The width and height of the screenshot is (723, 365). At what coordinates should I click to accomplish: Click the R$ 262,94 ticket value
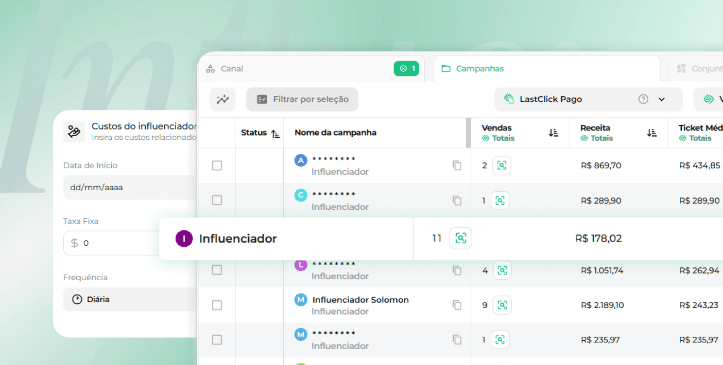pyautogui.click(x=699, y=270)
